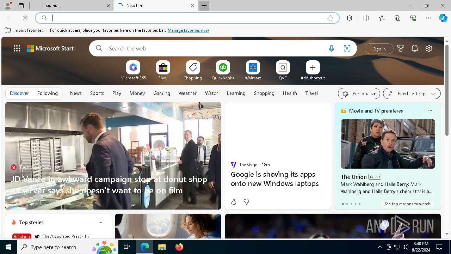Open the browser profile avatar
451x254 pixels.
[8, 6]
